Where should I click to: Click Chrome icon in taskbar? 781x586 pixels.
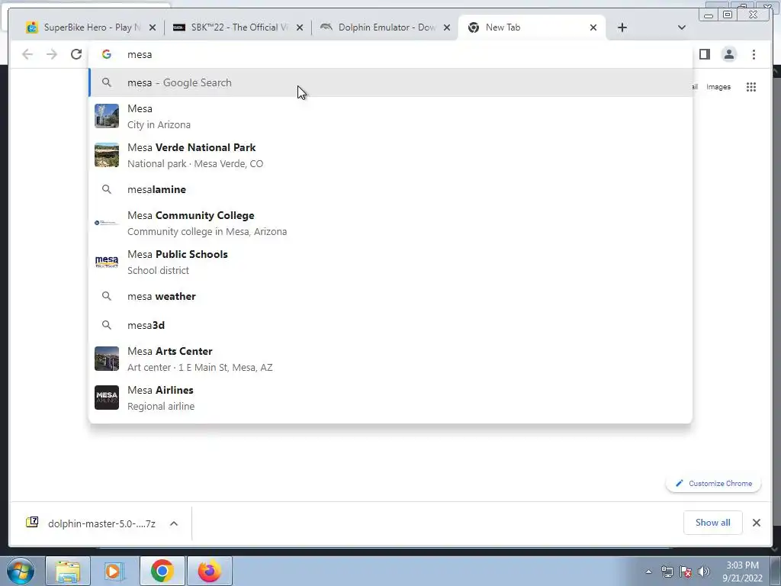tap(162, 571)
